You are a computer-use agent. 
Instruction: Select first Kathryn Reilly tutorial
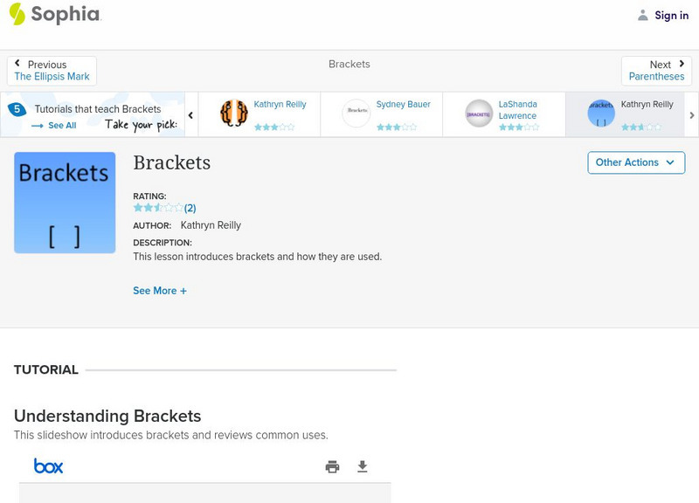tap(259, 114)
